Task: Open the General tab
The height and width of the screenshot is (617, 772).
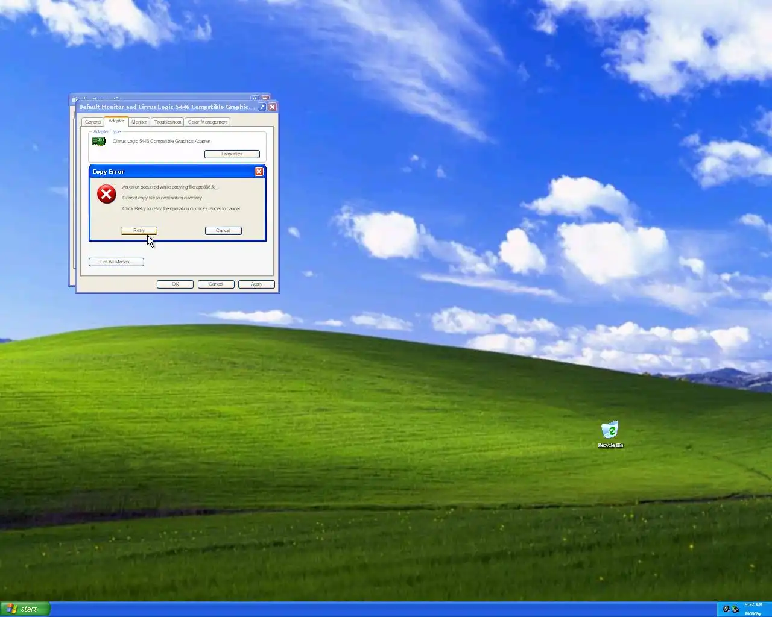Action: [x=93, y=122]
